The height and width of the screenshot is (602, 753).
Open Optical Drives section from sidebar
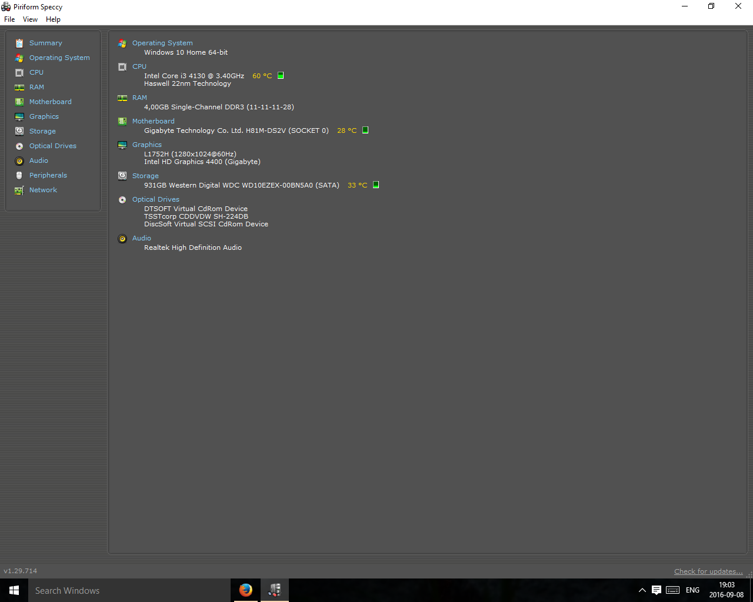(x=53, y=146)
